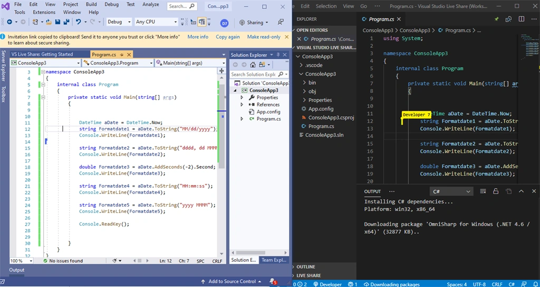
Task: Switch to VS Live Share: Getting Started tab
Action: (42, 54)
